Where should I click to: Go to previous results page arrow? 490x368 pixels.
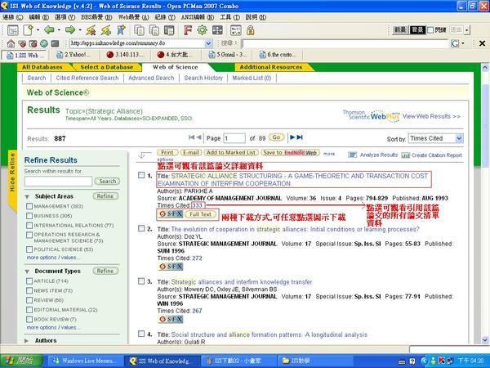click(x=198, y=137)
